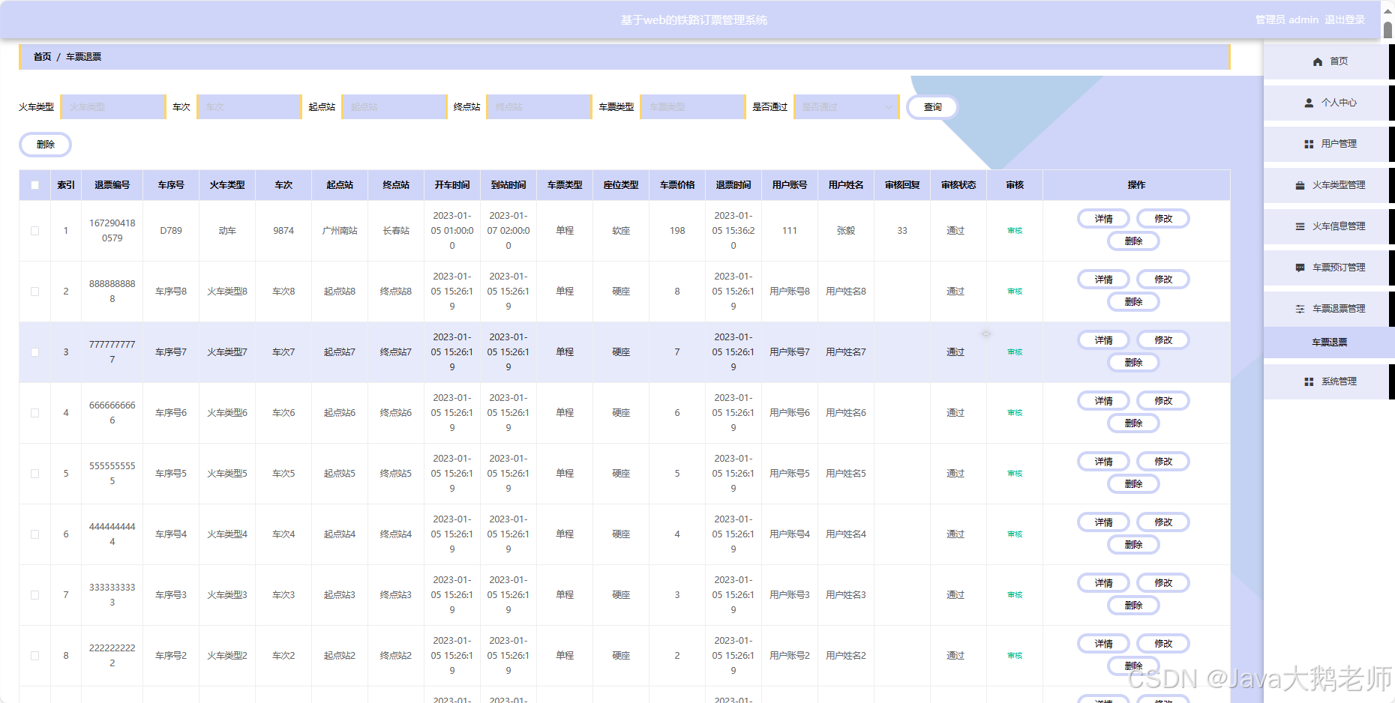The height and width of the screenshot is (703, 1395).
Task: Open 首页 home icon in sidebar
Action: [1318, 61]
